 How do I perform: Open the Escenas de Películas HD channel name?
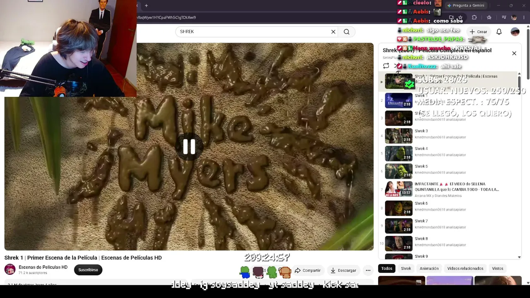43,267
